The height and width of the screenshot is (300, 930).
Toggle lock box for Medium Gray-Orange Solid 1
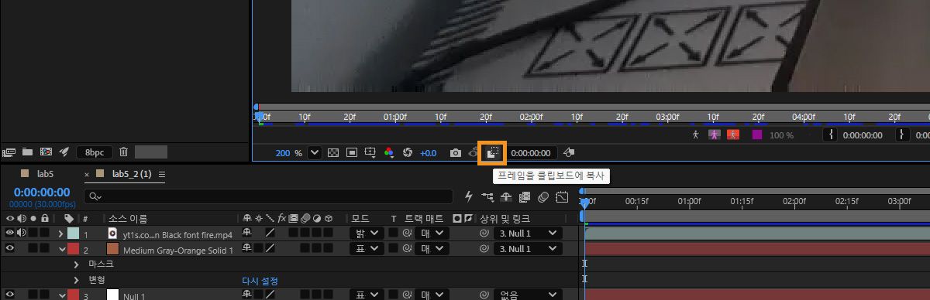click(x=45, y=248)
